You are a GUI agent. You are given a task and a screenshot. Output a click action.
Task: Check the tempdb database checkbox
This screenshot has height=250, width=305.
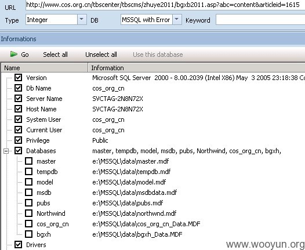pos(29,172)
